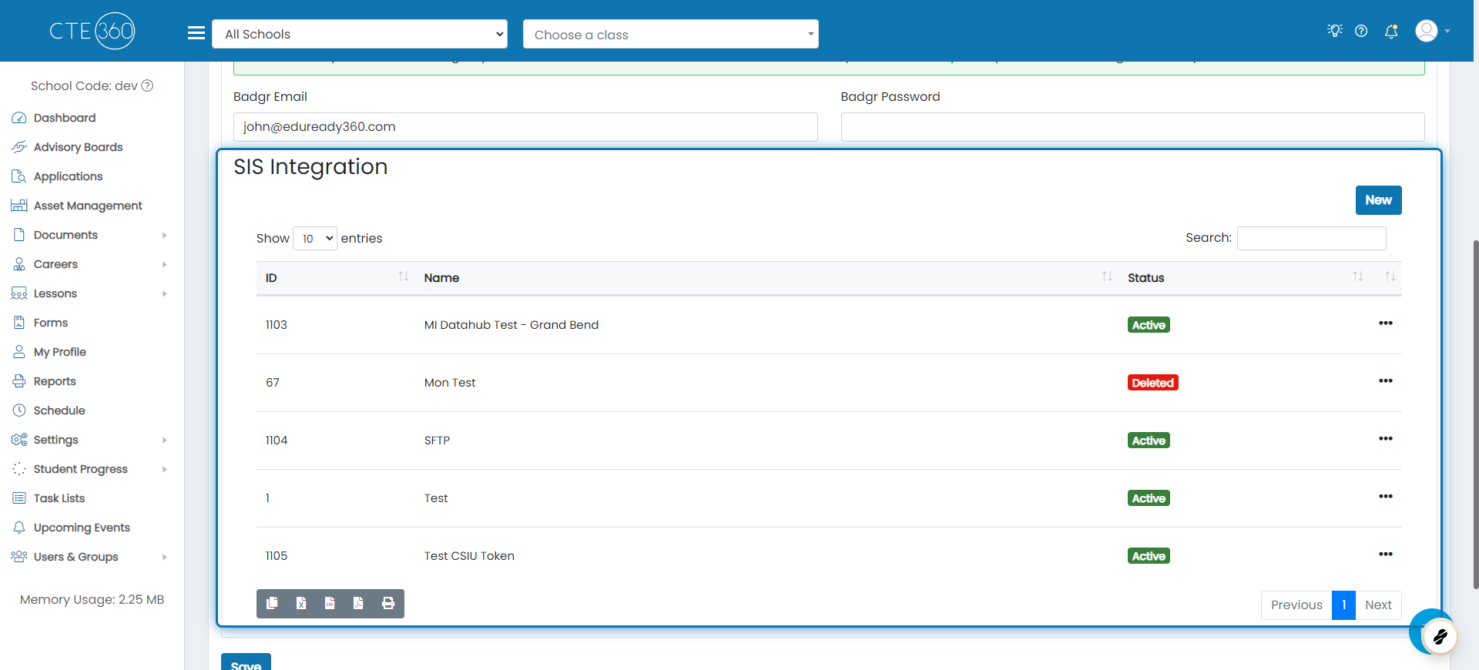Viewport: 1479px width, 670px height.
Task: Click the ID cell "67"
Action: [x=273, y=383]
